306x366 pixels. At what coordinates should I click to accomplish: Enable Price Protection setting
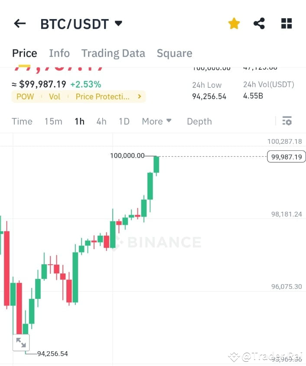tap(103, 97)
